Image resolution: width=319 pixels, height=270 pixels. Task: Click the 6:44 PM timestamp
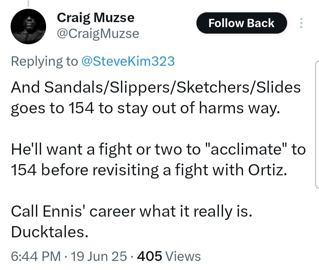coord(35,256)
